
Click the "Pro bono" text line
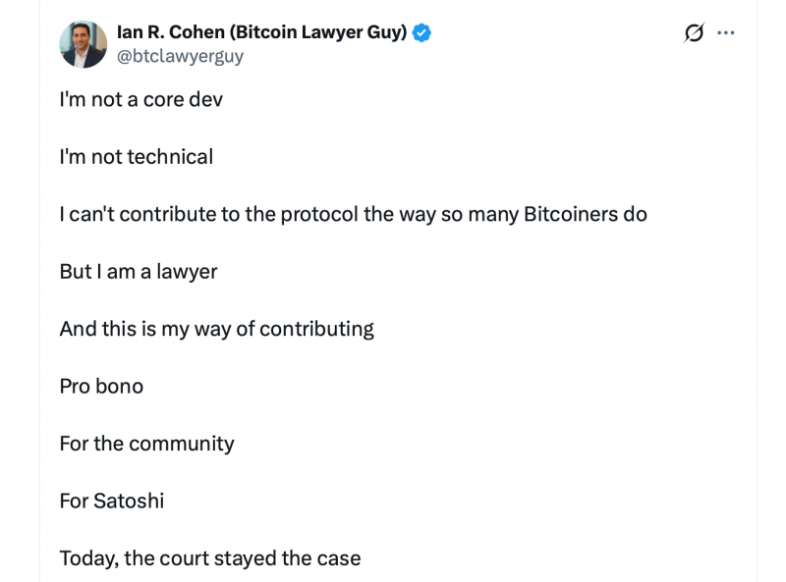click(101, 387)
